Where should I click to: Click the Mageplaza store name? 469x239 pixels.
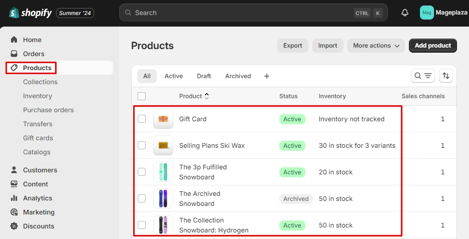point(451,13)
